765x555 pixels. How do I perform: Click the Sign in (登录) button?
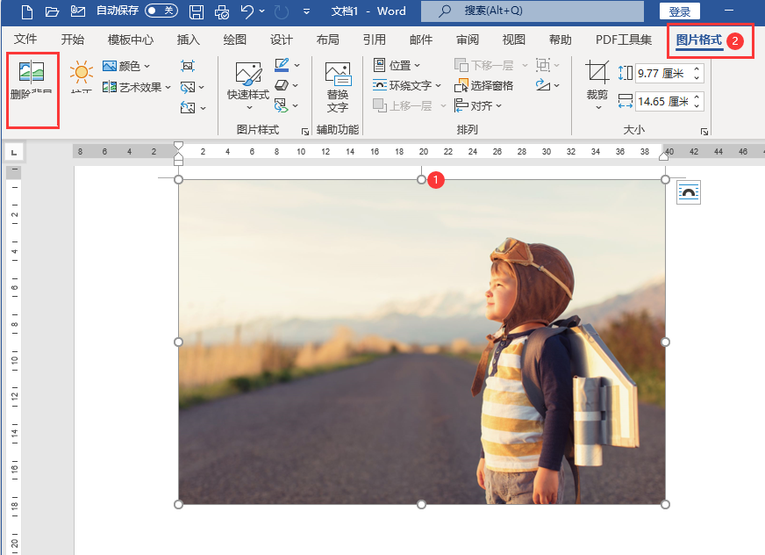click(679, 11)
